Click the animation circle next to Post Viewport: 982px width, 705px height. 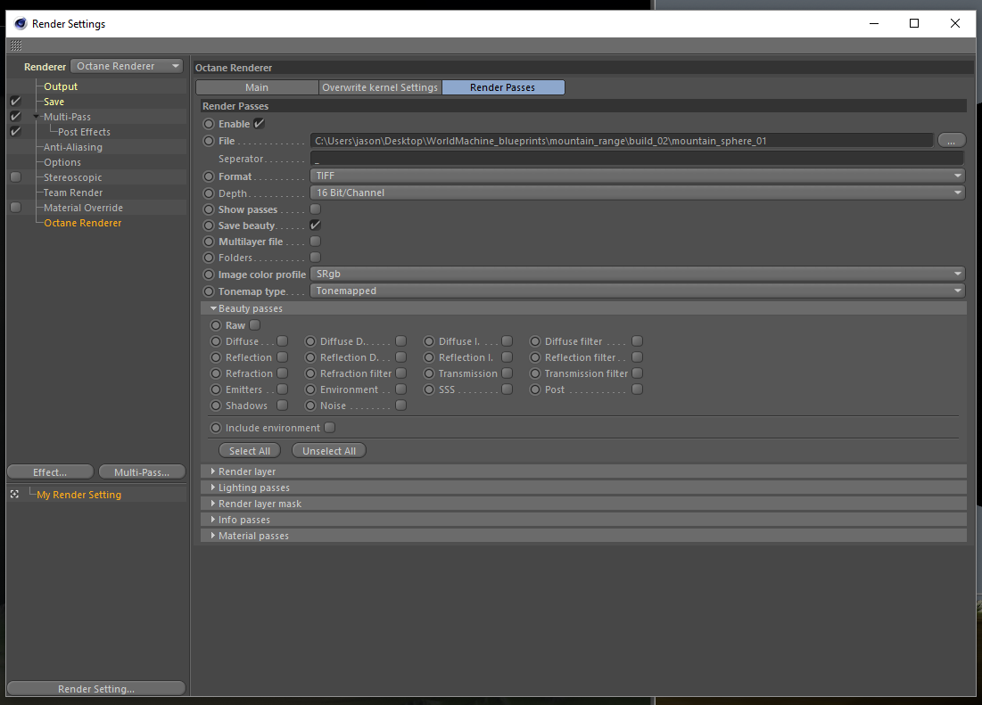coord(535,389)
